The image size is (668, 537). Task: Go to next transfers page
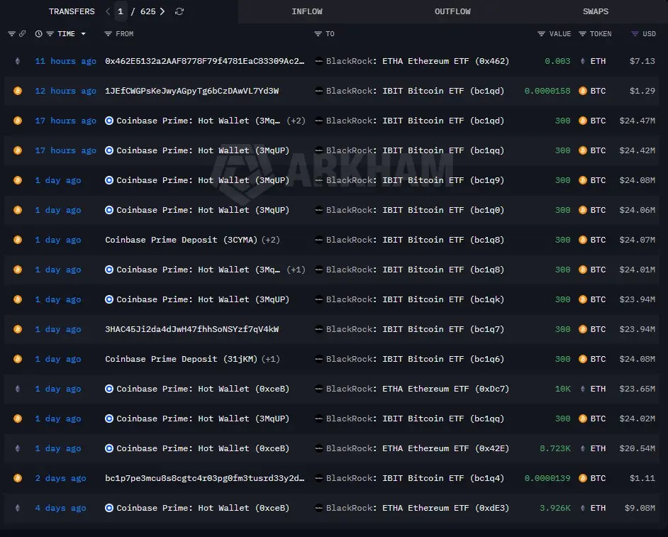[162, 11]
